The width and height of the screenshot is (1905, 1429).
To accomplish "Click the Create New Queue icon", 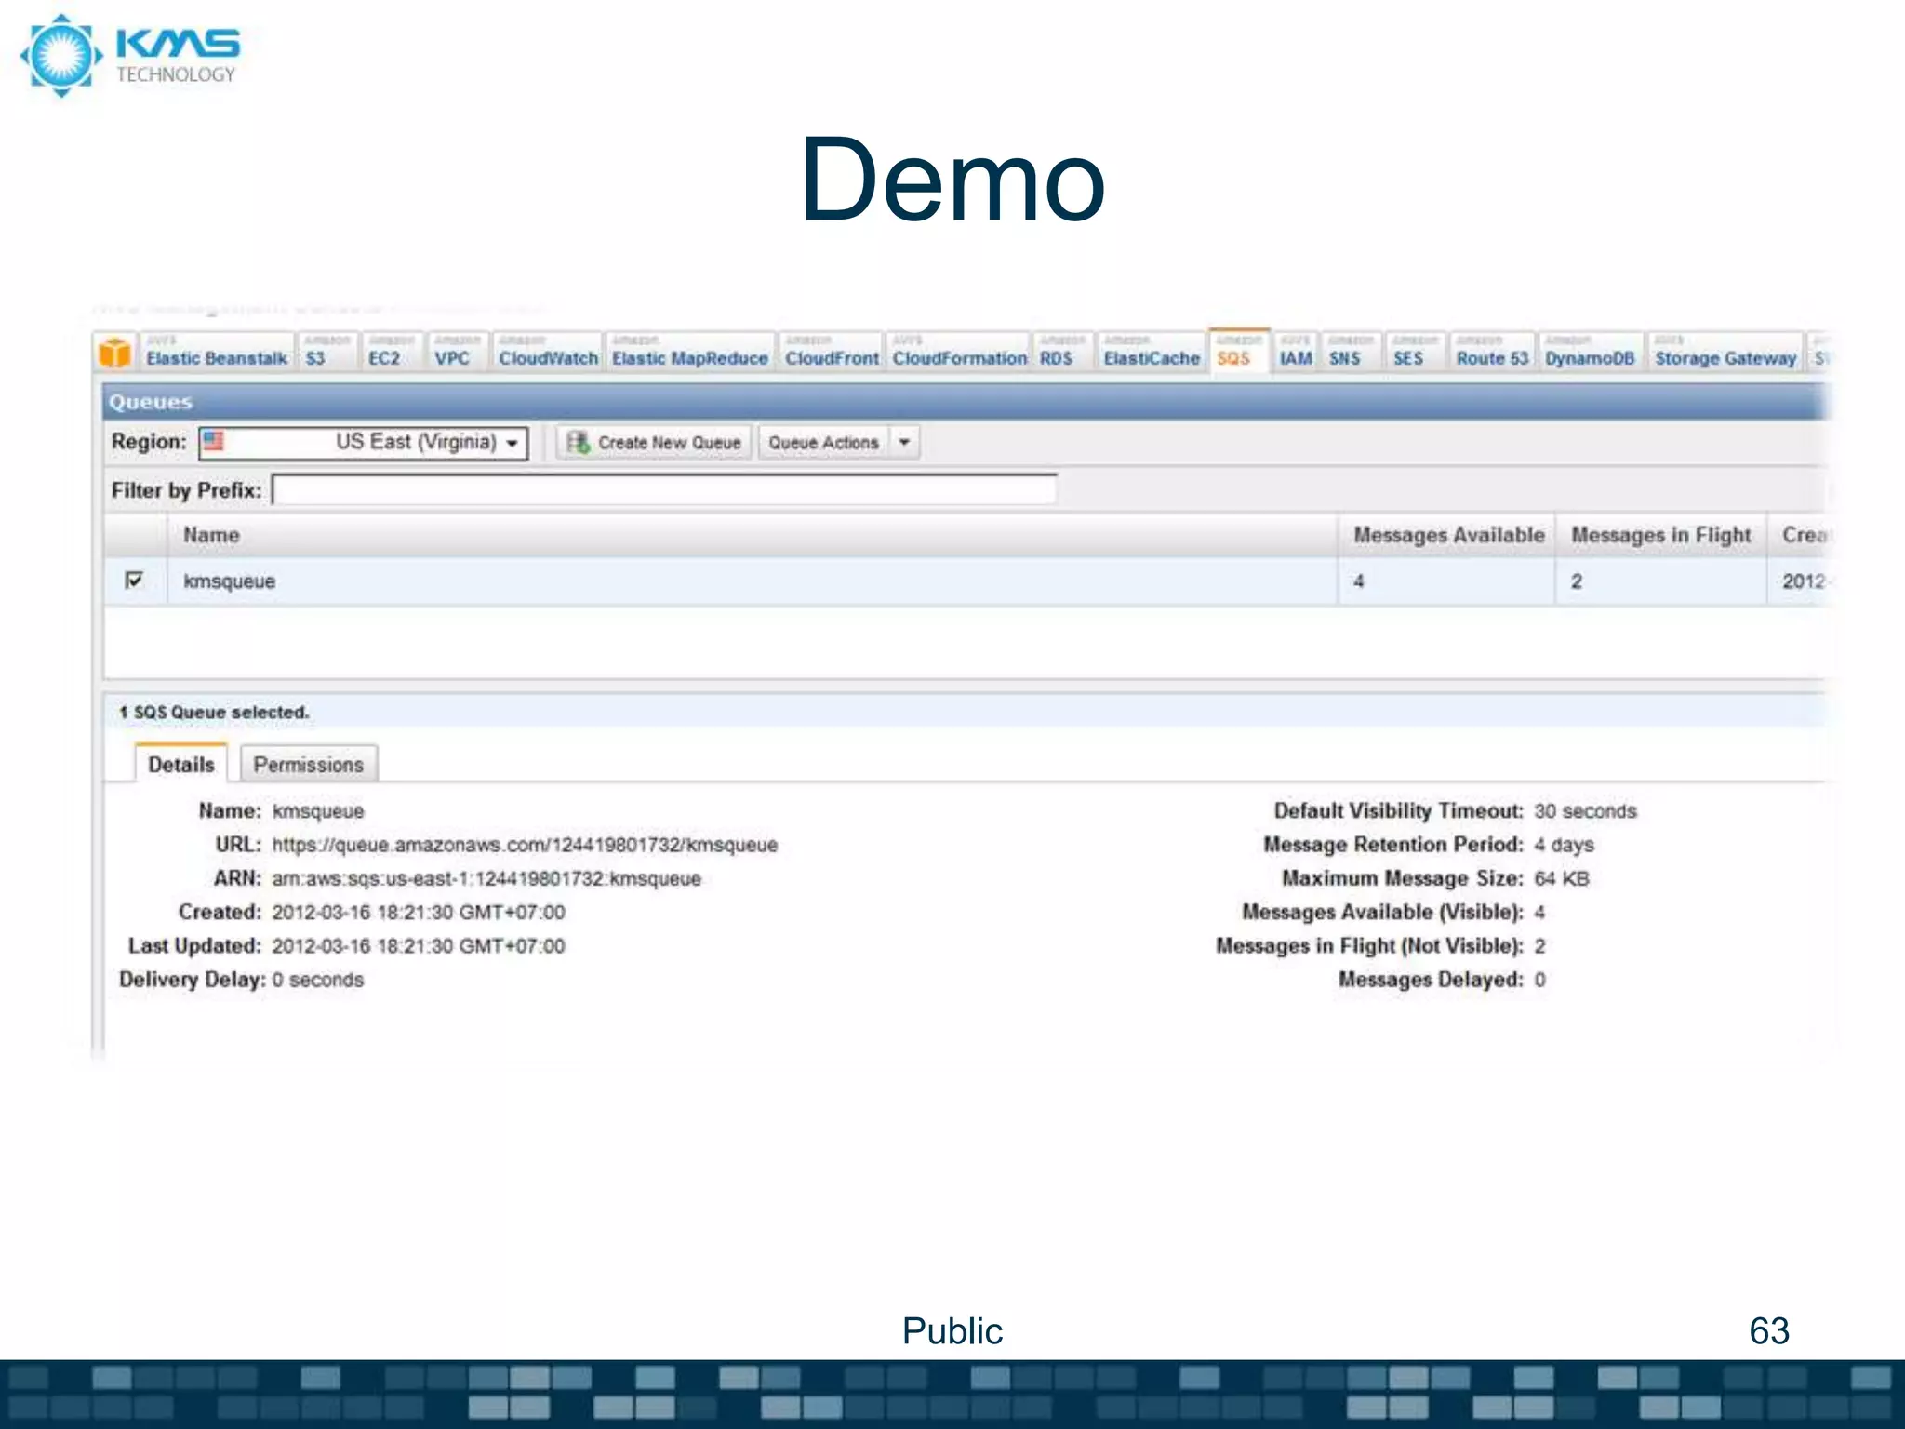I will 578,442.
